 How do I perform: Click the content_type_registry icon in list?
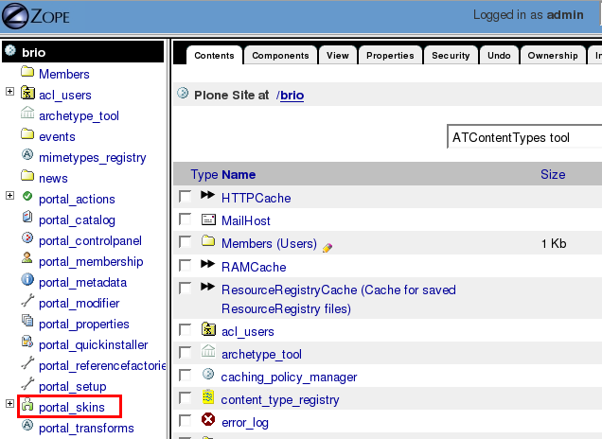tap(208, 396)
